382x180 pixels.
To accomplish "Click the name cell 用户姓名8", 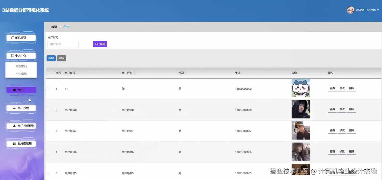I will (128, 110).
